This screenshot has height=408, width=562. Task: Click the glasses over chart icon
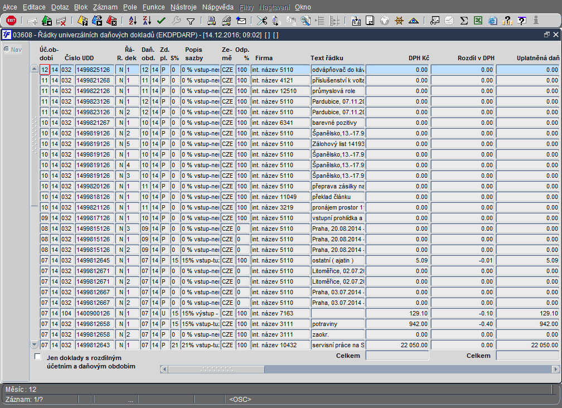[435, 21]
